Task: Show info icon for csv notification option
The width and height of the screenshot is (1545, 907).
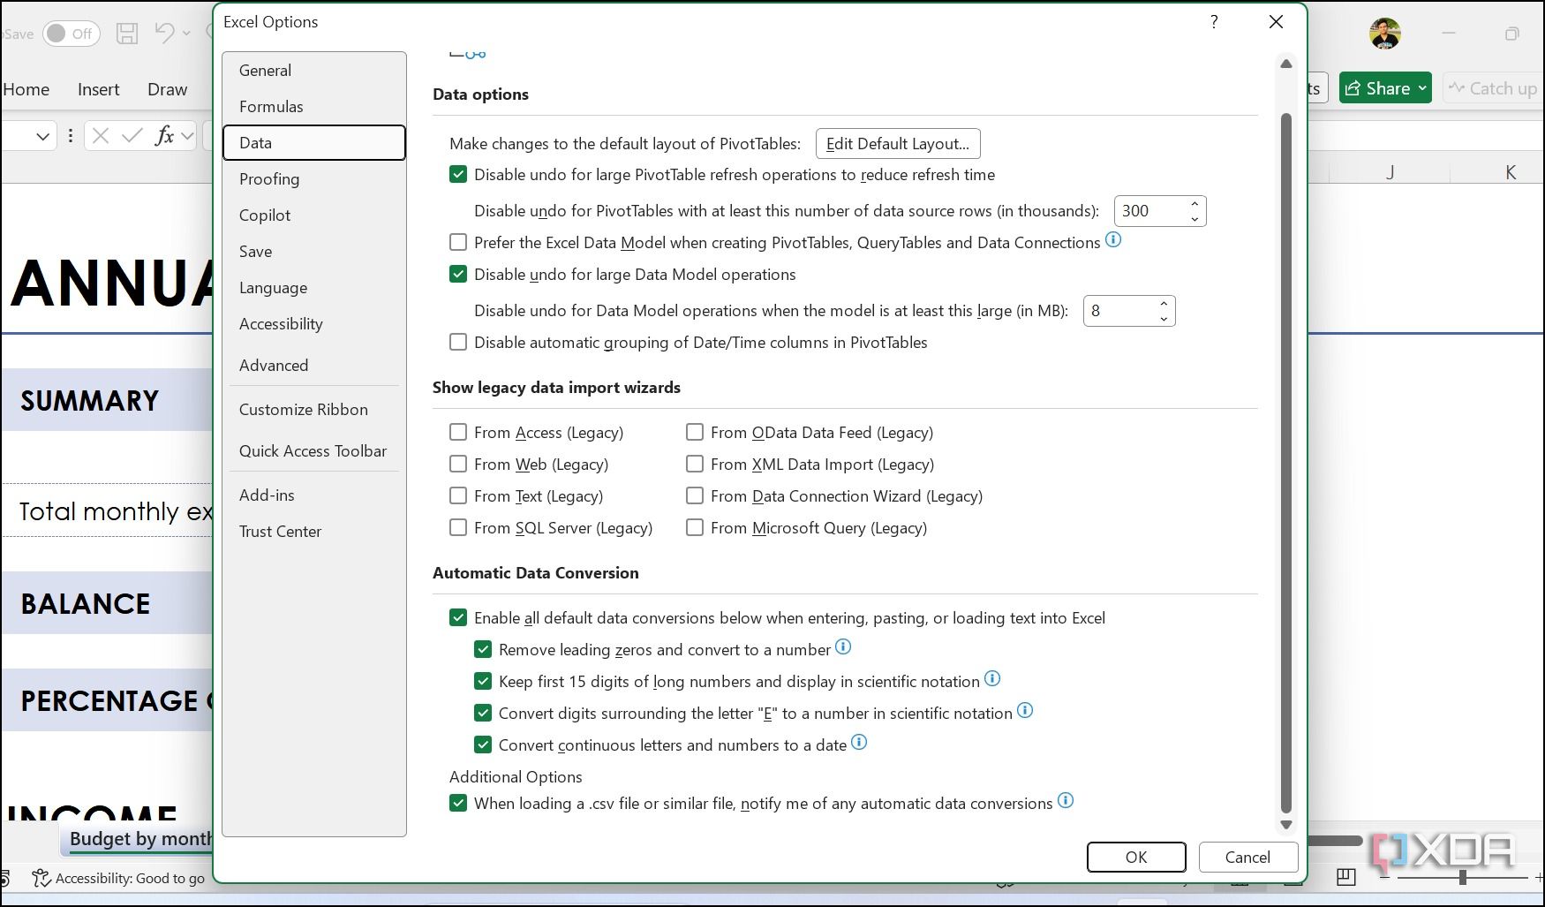Action: (1066, 801)
